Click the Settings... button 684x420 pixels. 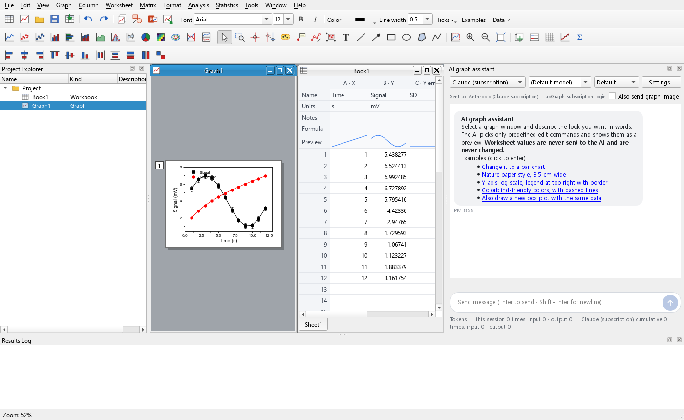point(662,82)
